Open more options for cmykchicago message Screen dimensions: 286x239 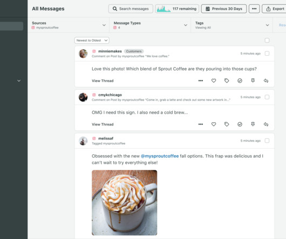click(x=201, y=124)
